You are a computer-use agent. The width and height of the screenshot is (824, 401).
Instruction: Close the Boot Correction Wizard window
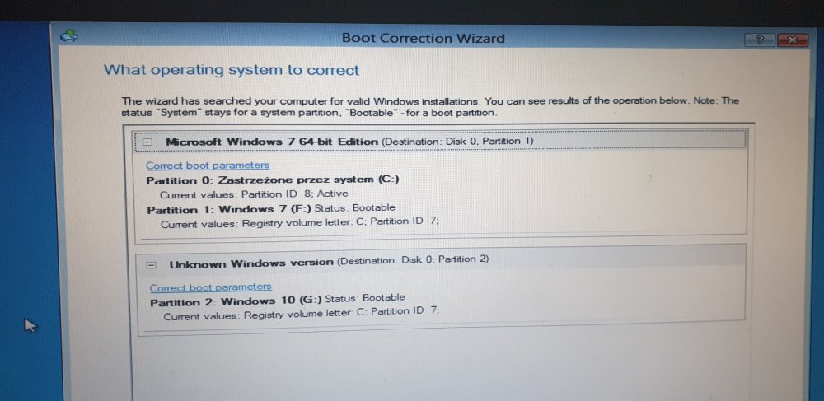pyautogui.click(x=791, y=40)
